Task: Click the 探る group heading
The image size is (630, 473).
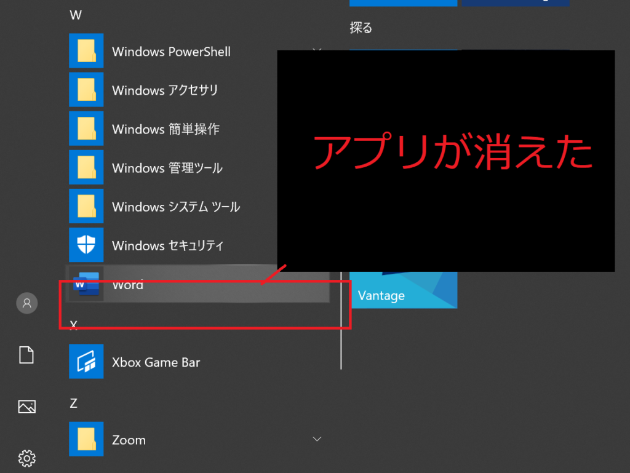Action: [361, 28]
